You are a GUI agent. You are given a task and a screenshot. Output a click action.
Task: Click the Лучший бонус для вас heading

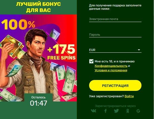click(x=38, y=7)
